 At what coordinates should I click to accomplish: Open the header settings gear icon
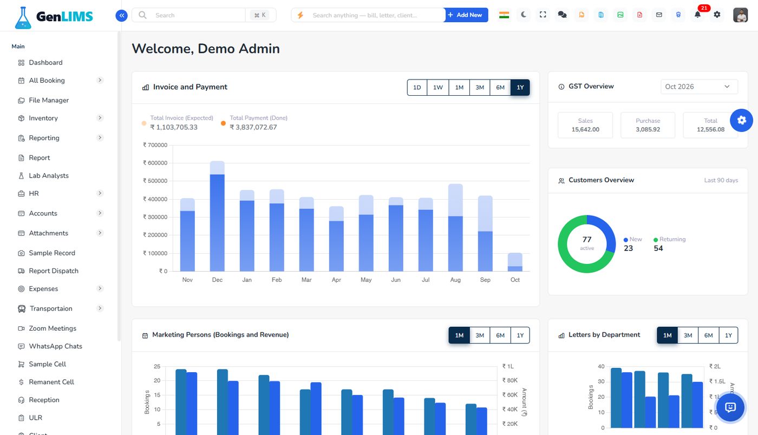[717, 15]
